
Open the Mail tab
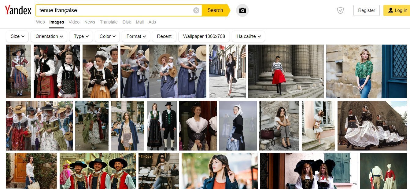coord(140,22)
